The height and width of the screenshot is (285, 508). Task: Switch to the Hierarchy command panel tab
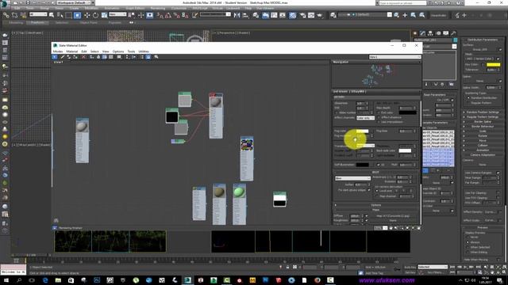click(430, 33)
